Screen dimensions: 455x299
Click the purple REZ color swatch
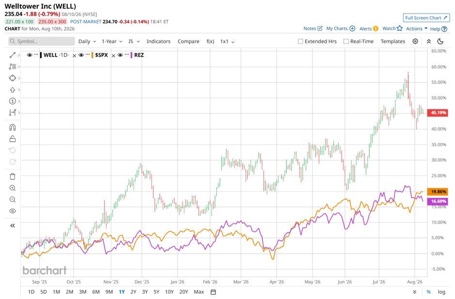tap(132, 55)
